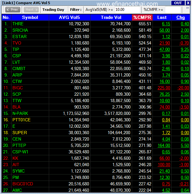Select symbol SRICHA
The width and height of the screenshot is (193, 194).
click(20, 30)
